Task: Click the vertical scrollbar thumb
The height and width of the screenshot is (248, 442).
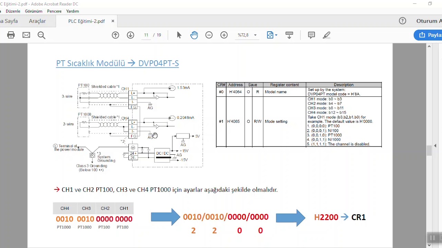Action: (429, 151)
